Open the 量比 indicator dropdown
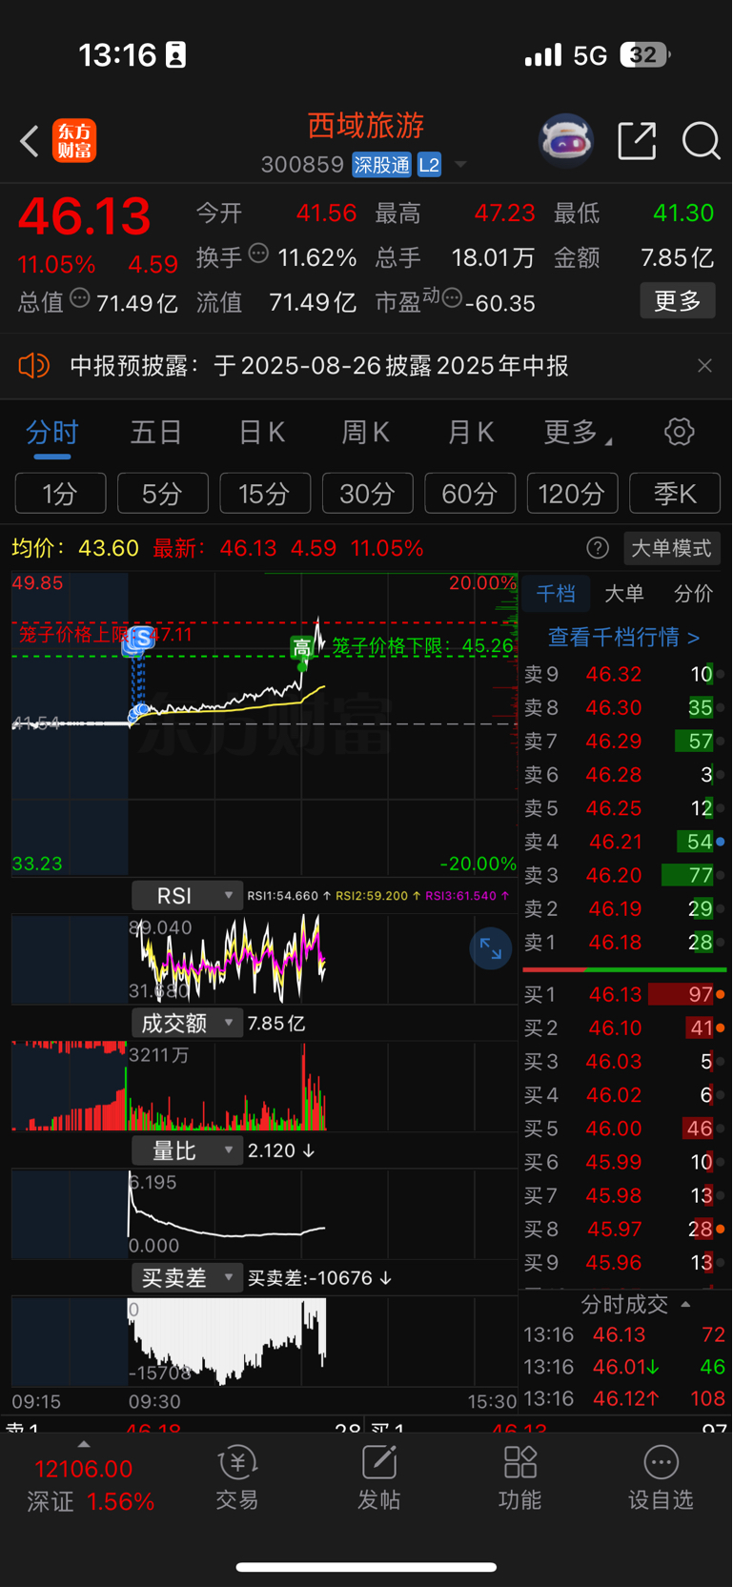The width and height of the screenshot is (733, 1587). [186, 1151]
